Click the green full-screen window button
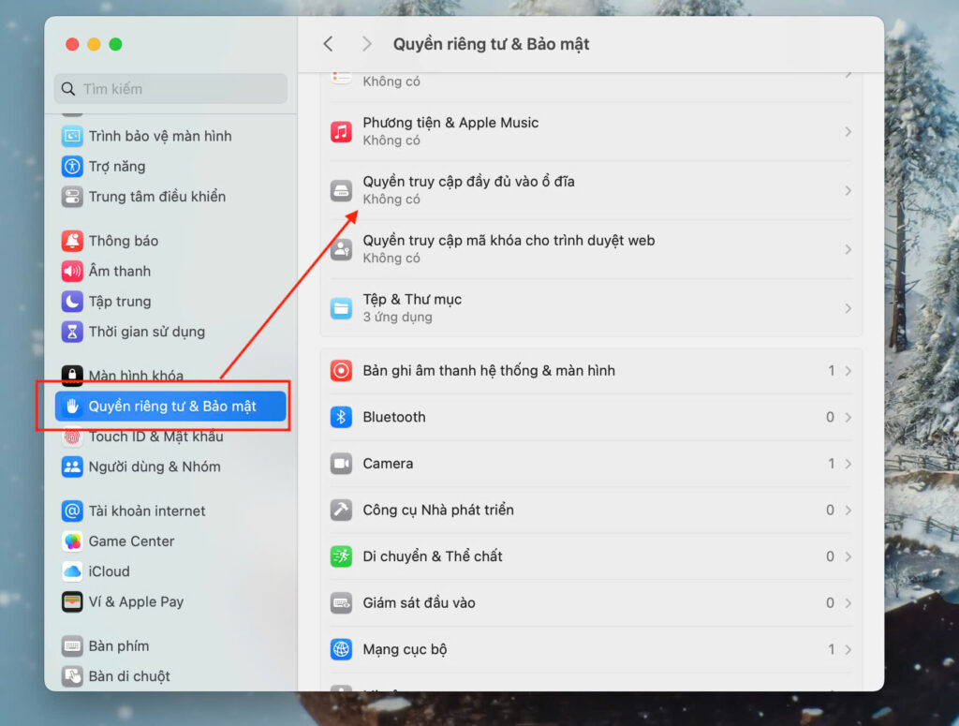959x726 pixels. (116, 44)
